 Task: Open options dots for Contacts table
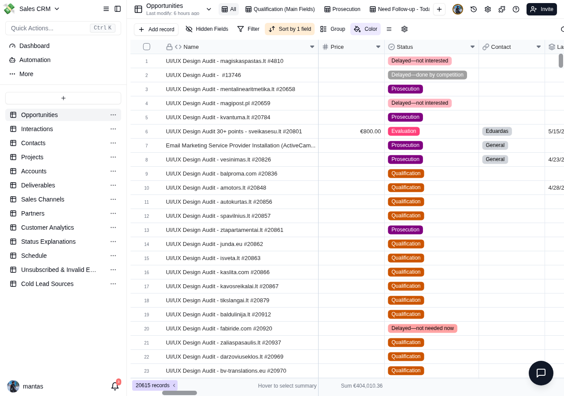(113, 143)
